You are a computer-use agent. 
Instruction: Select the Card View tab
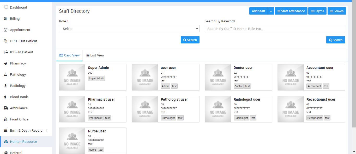tap(69, 55)
